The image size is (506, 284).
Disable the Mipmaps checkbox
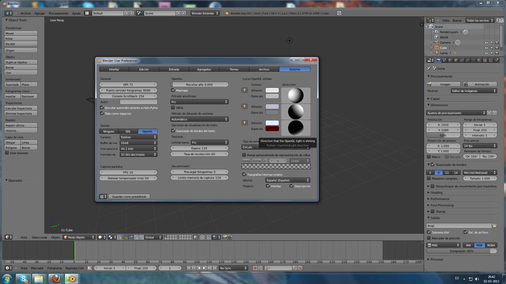pyautogui.click(x=173, y=90)
